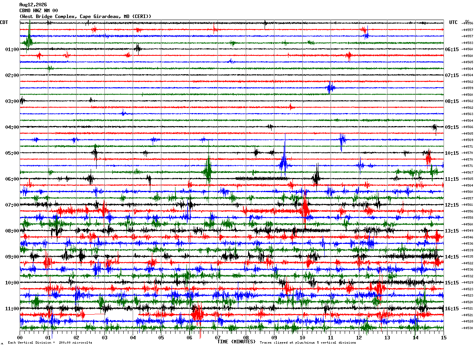Click the '07:15' UTC time label
The image size is (475, 348).
(452, 75)
